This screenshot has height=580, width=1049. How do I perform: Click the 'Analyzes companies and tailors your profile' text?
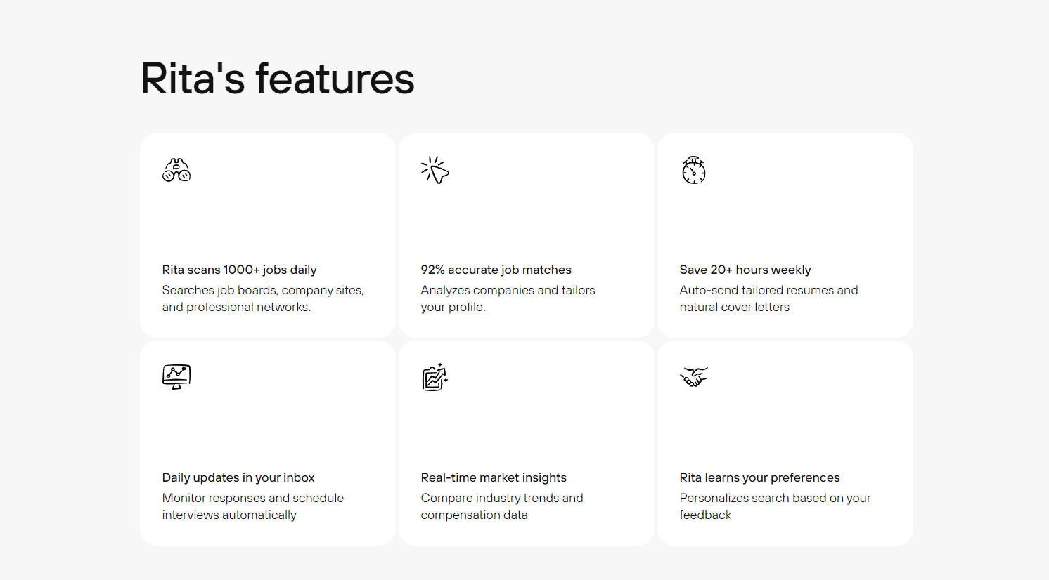pos(508,298)
